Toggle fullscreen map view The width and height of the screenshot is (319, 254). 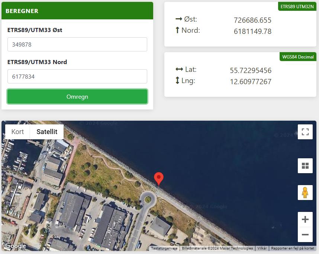click(x=305, y=132)
